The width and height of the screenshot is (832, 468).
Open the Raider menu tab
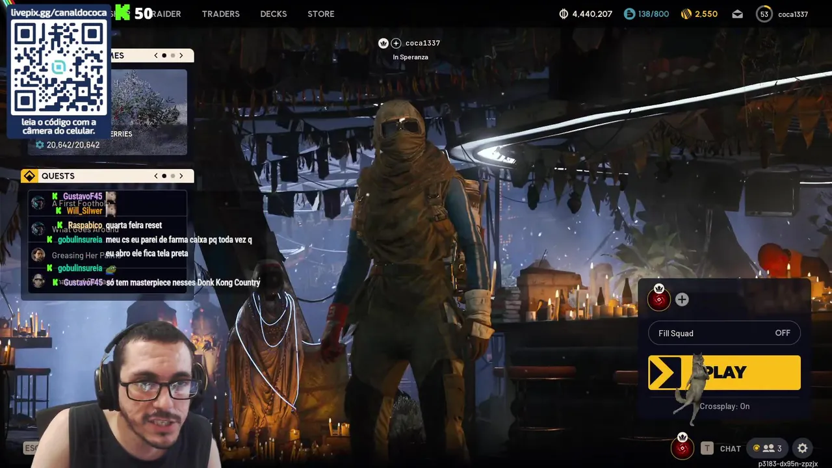pyautogui.click(x=166, y=14)
